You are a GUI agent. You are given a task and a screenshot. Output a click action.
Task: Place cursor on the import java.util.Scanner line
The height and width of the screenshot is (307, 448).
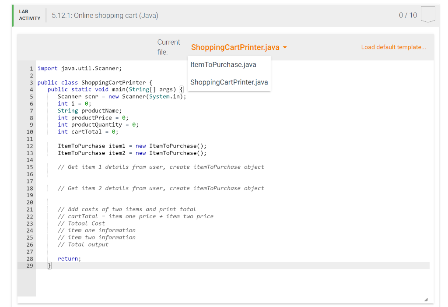tap(79, 68)
